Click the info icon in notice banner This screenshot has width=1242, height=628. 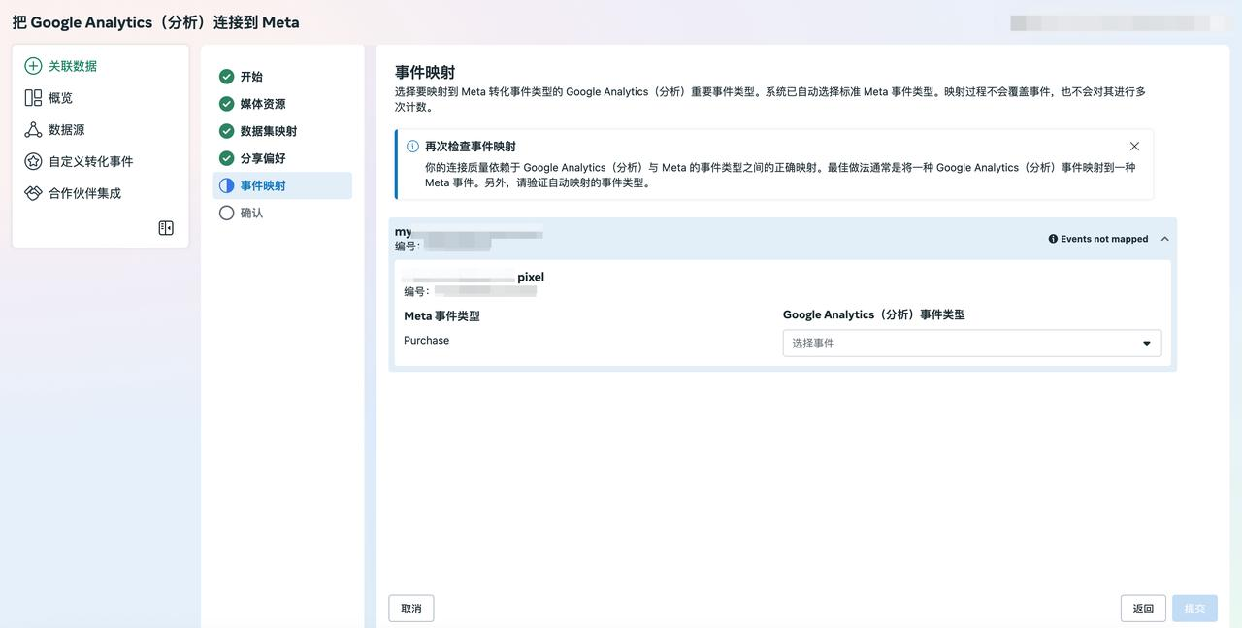[412, 147]
